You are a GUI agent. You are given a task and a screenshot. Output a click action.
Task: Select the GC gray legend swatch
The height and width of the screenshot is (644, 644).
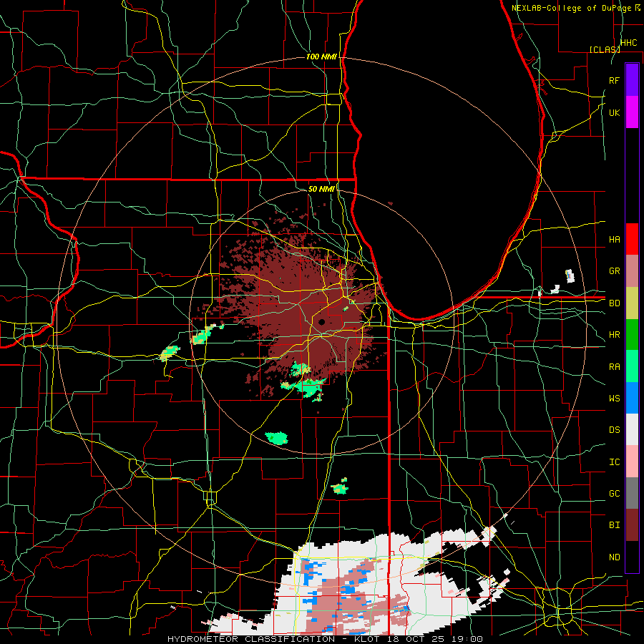pyautogui.click(x=632, y=493)
